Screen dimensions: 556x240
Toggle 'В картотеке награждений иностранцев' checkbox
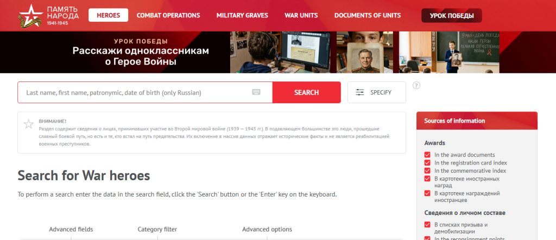pyautogui.click(x=427, y=193)
